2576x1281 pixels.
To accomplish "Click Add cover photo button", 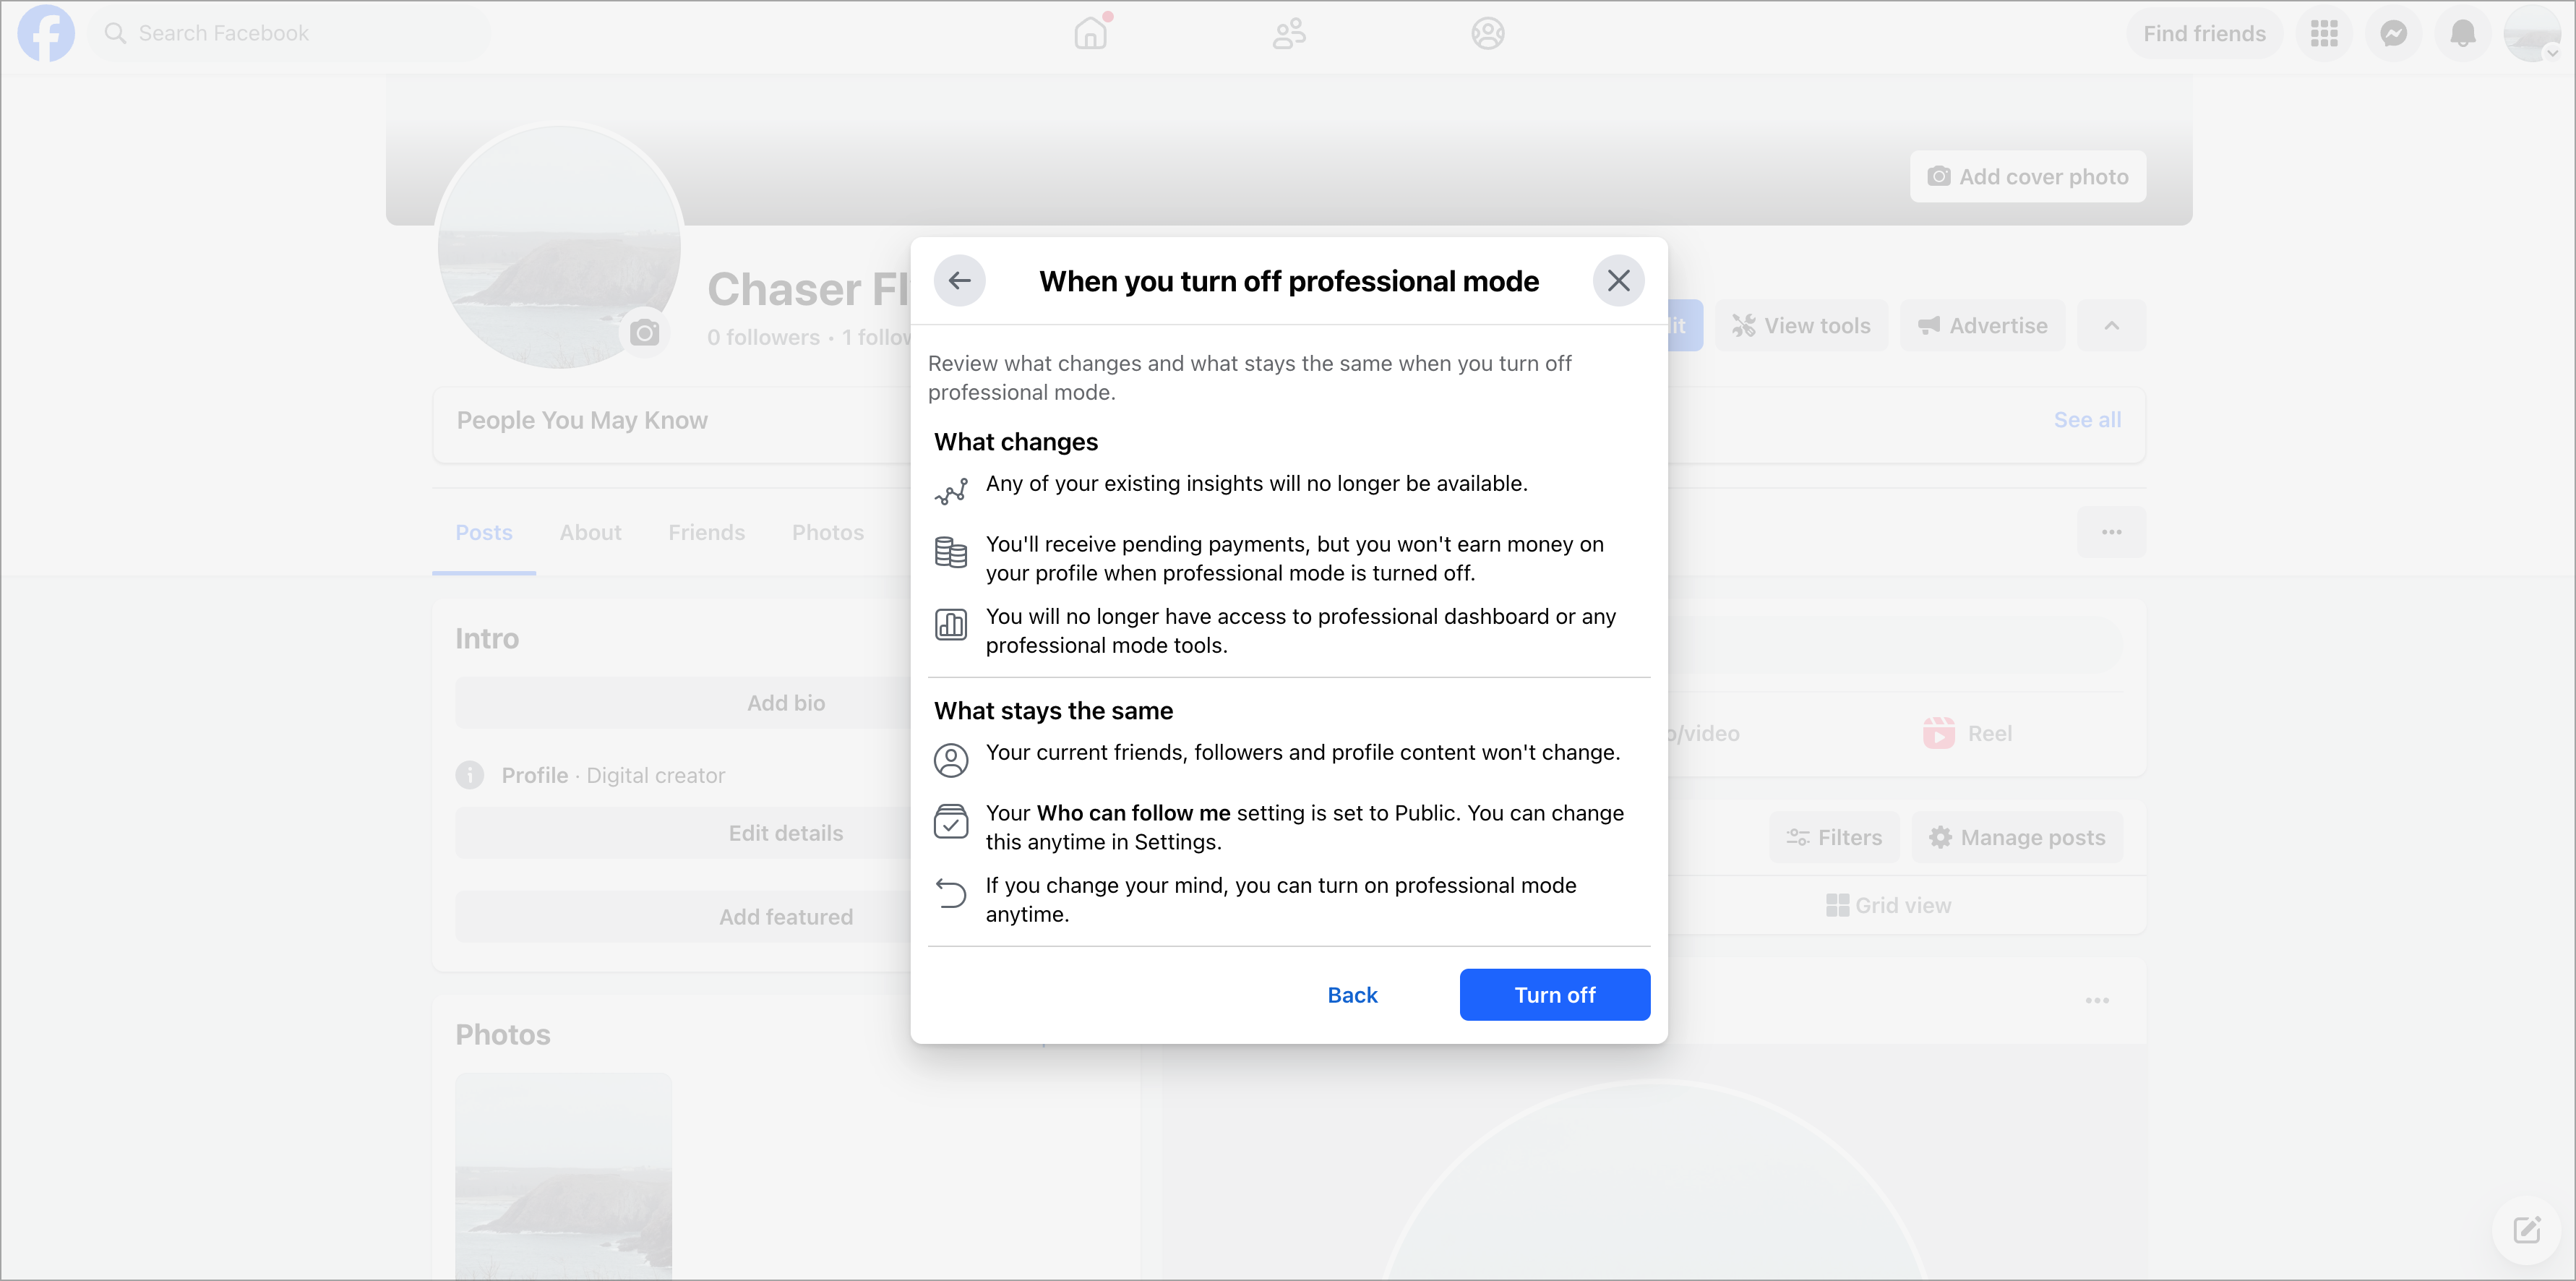I will click(2027, 177).
